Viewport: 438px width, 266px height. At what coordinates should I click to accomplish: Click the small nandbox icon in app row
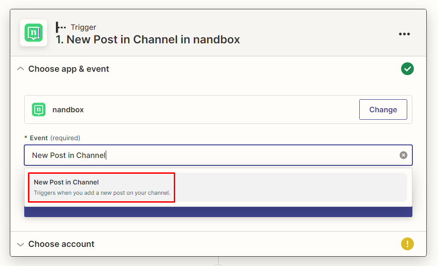click(39, 109)
